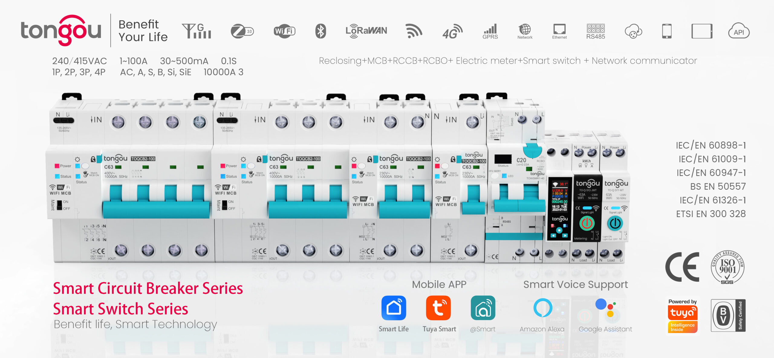The height and width of the screenshot is (358, 774).
Task: Click the 'WIFI MCB' label on leftmost breaker
Action: point(60,193)
